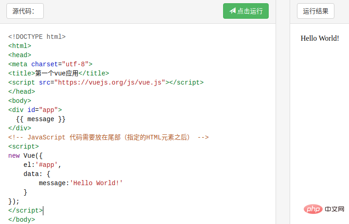Click the {{ message }} template expression
This screenshot has height=224, width=349.
pos(41,119)
